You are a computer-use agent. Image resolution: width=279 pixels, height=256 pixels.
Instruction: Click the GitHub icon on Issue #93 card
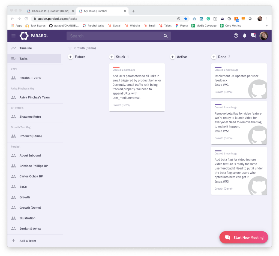(257, 186)
